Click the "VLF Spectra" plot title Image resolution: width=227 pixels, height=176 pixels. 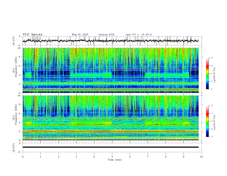click(x=32, y=35)
